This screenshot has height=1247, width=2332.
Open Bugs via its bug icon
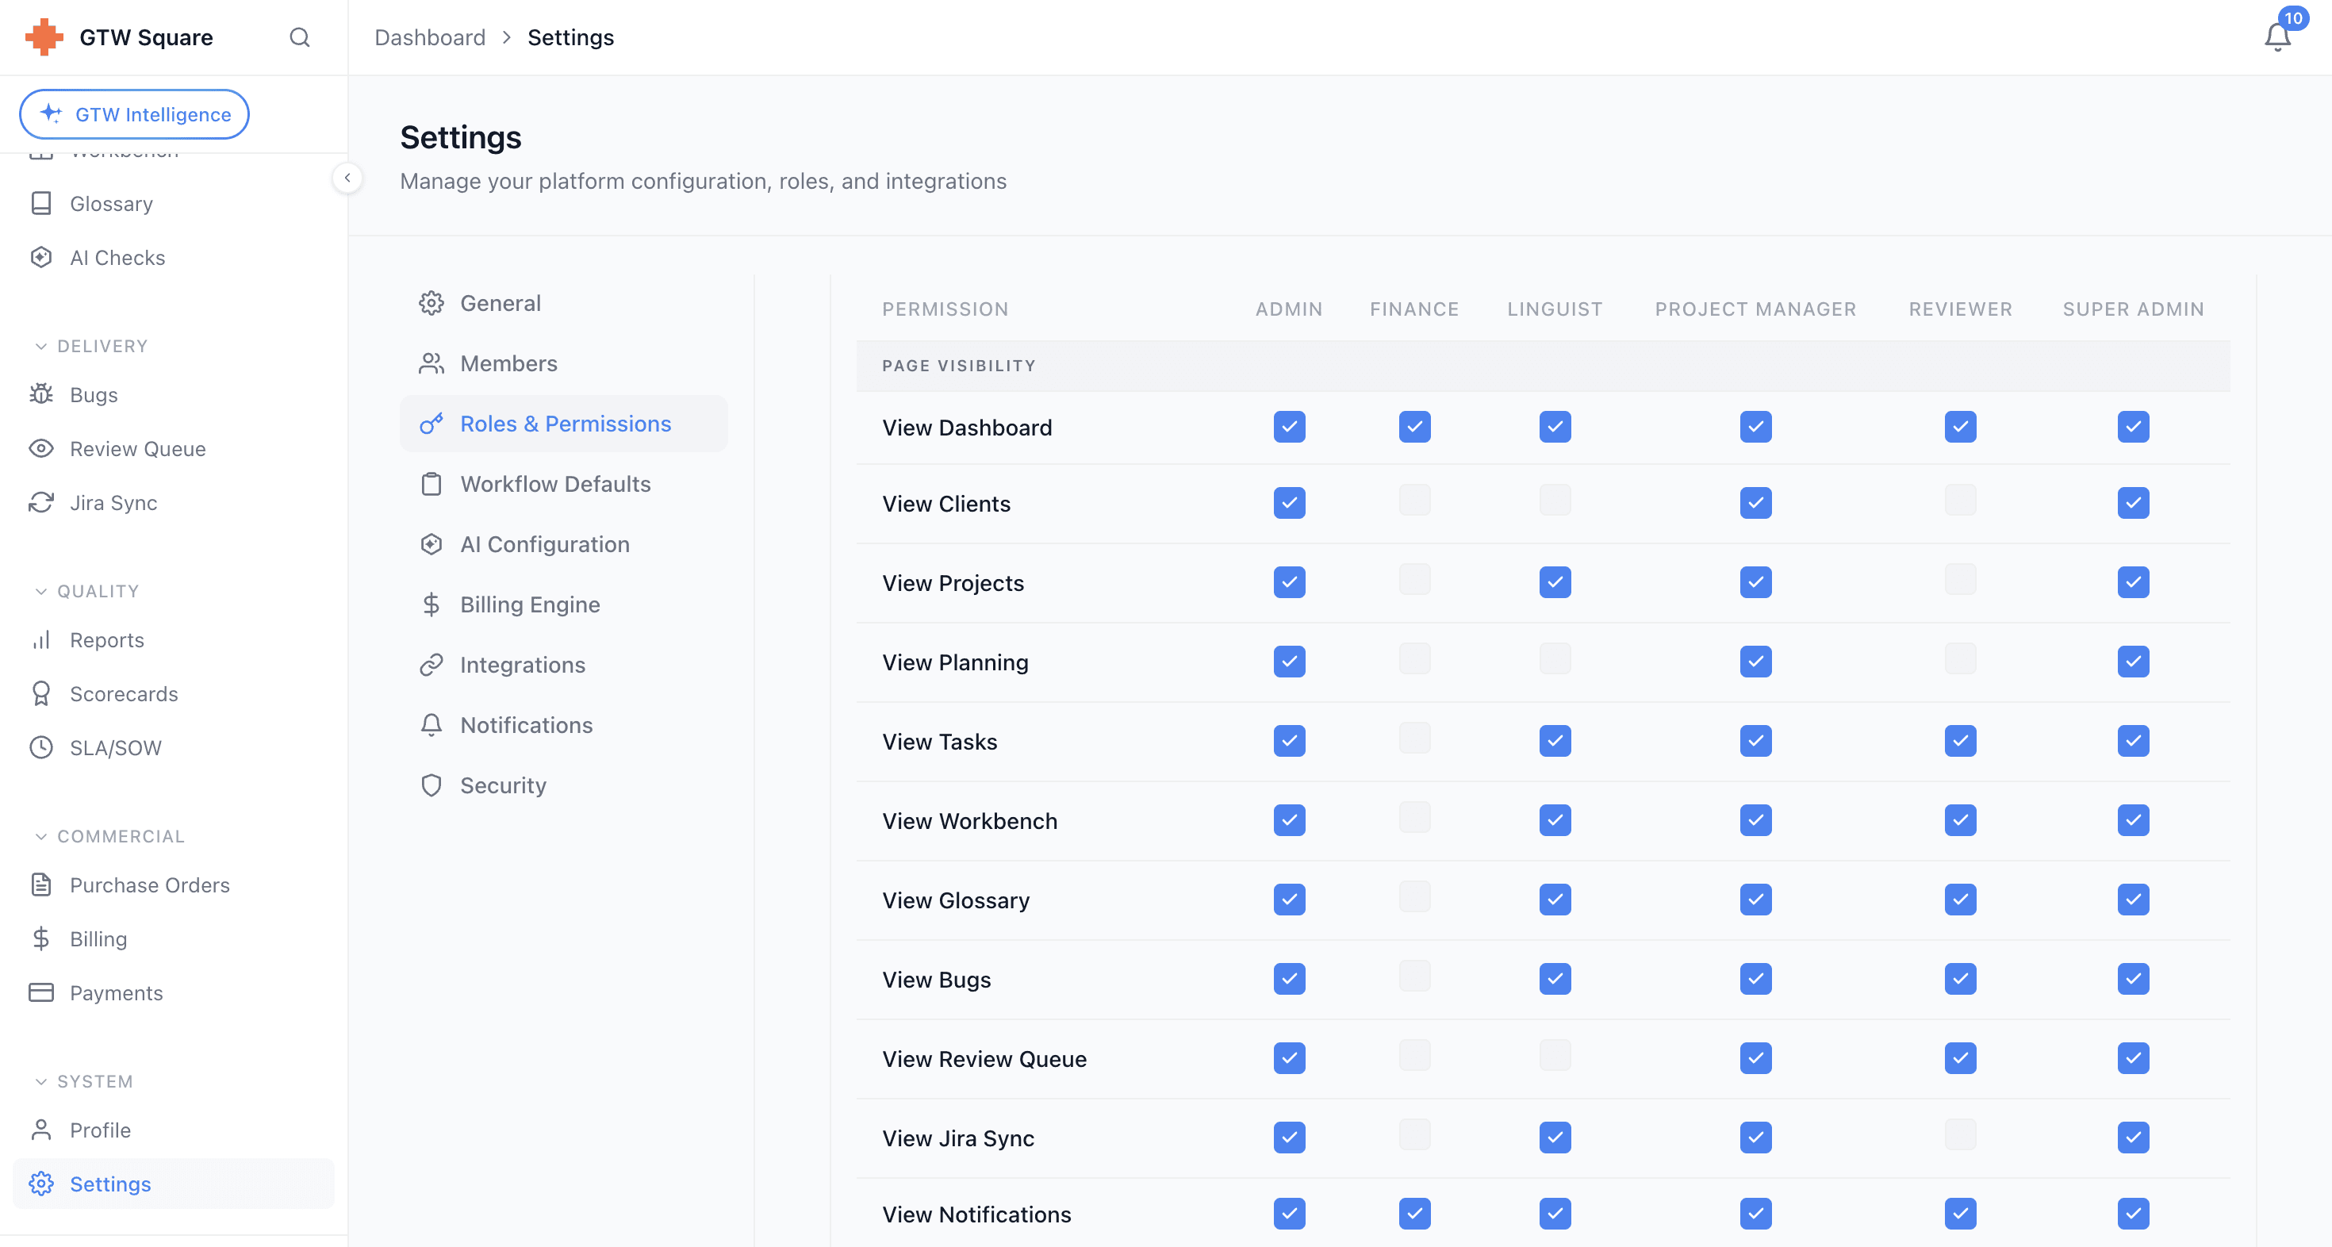[40, 394]
